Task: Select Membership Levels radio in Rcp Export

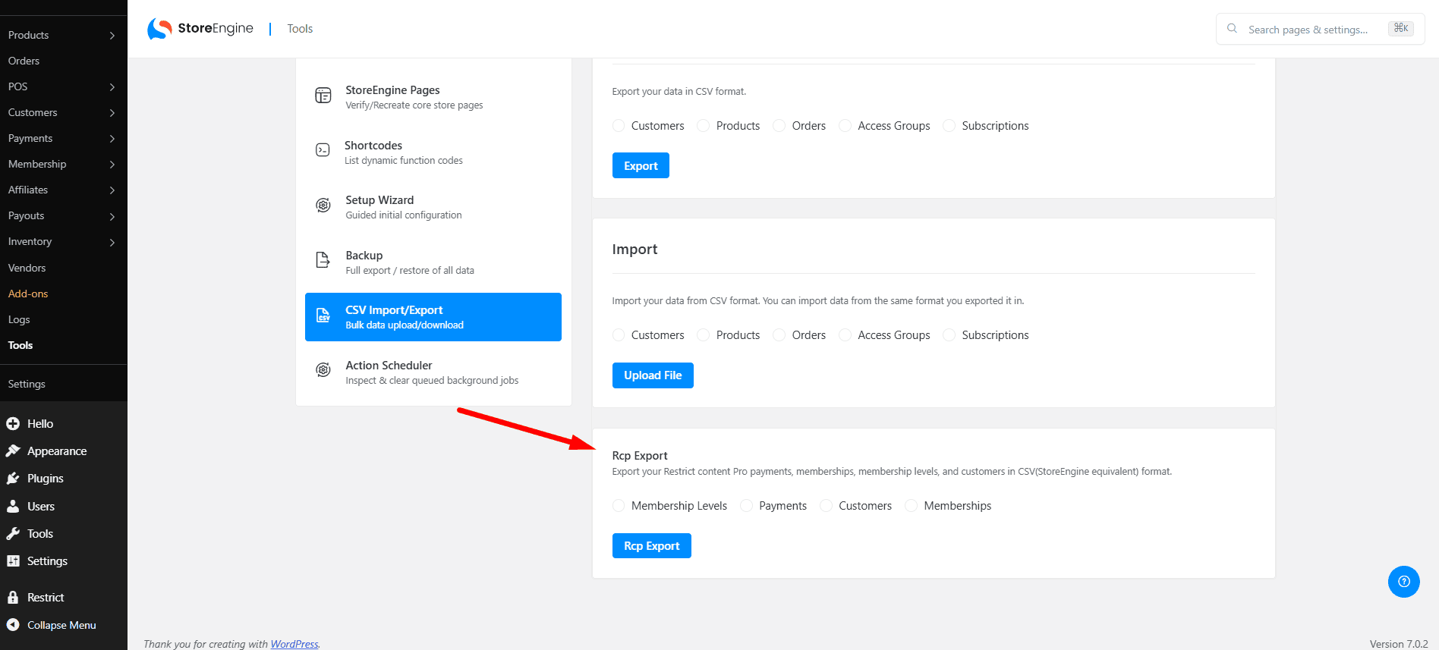Action: click(619, 506)
